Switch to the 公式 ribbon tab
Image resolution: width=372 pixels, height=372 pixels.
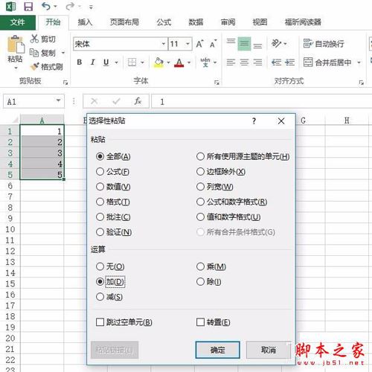pyautogui.click(x=164, y=22)
